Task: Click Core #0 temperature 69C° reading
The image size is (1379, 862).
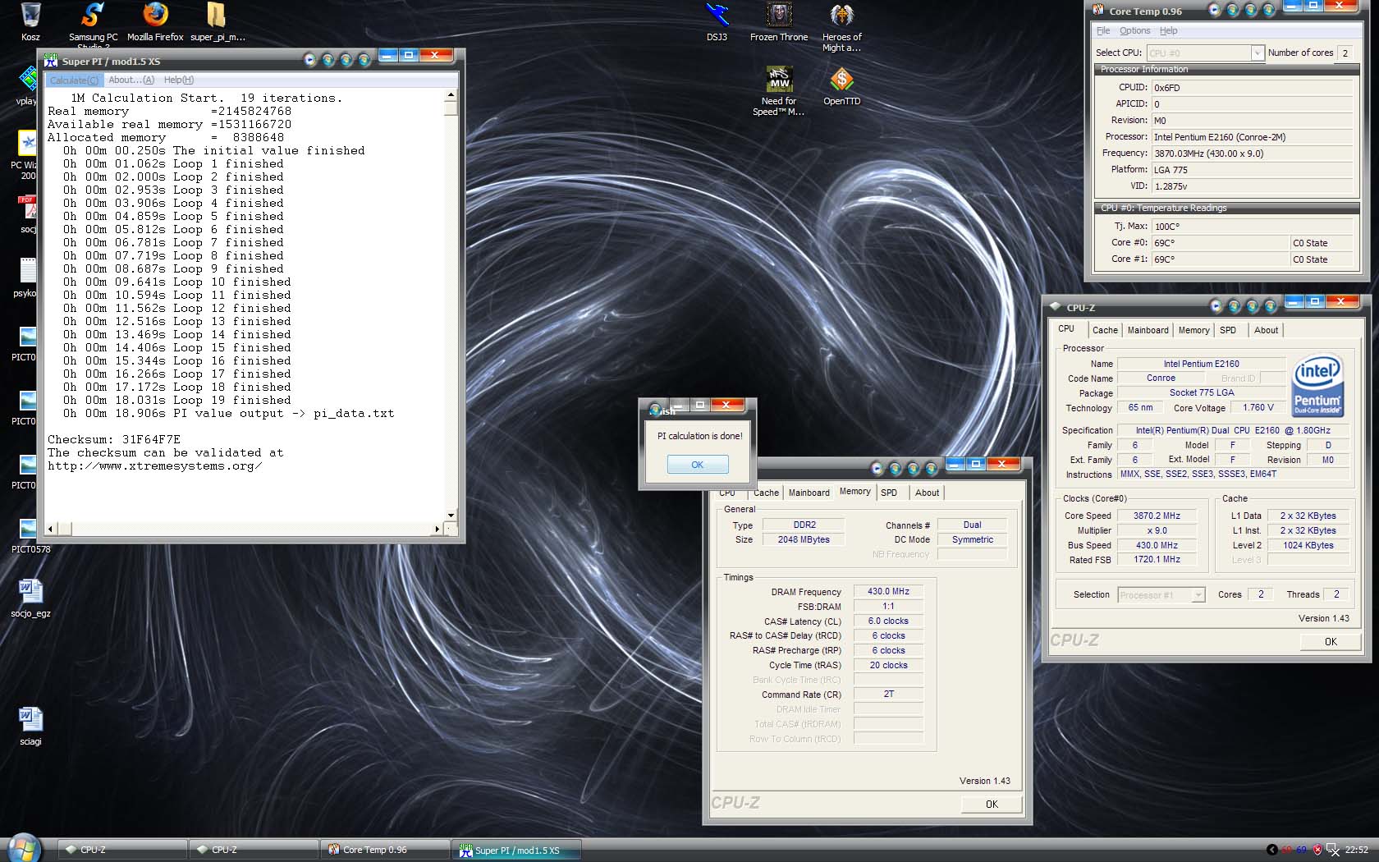Action: (1220, 243)
